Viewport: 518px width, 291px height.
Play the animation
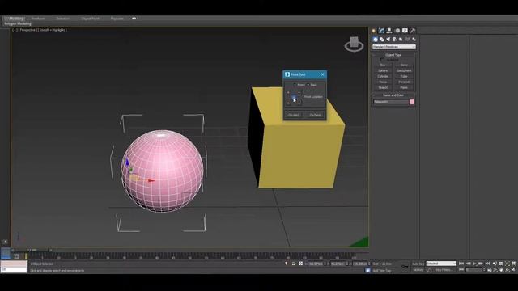[x=474, y=264]
